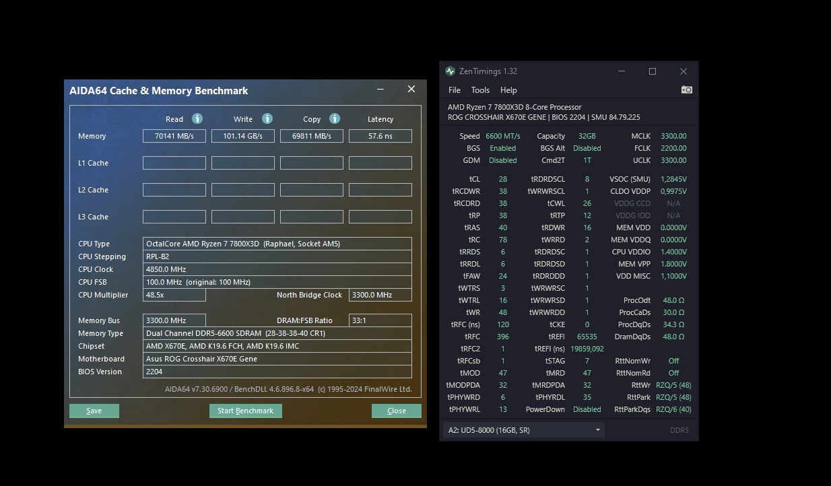Click the Write info icon in AIDA64

(267, 118)
